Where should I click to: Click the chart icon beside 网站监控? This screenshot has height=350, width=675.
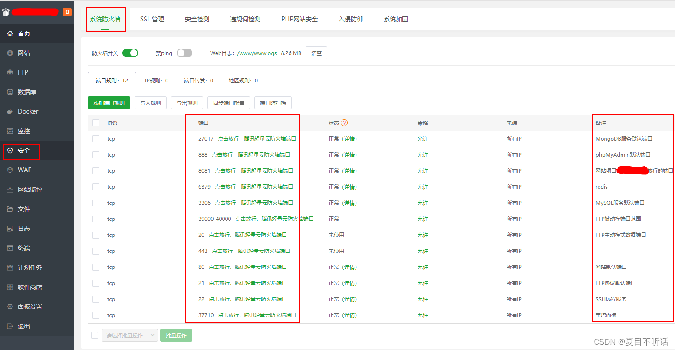[x=10, y=190]
